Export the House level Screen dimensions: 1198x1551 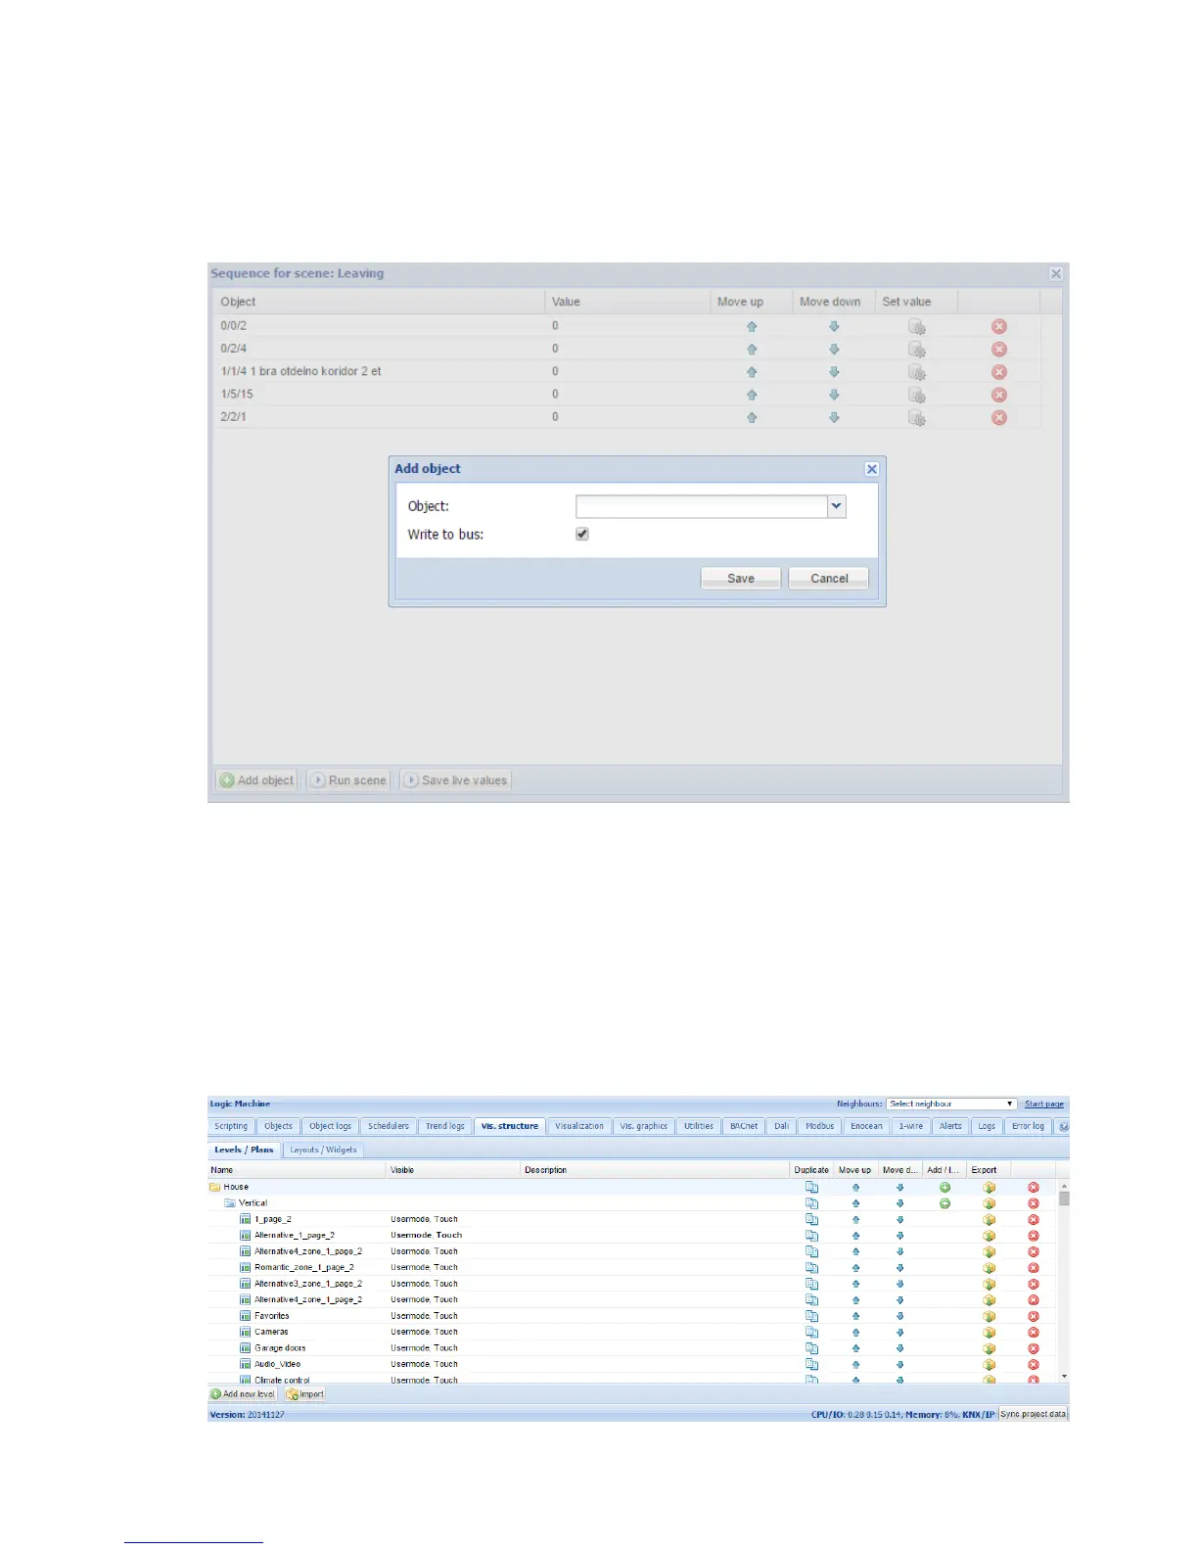click(989, 1187)
